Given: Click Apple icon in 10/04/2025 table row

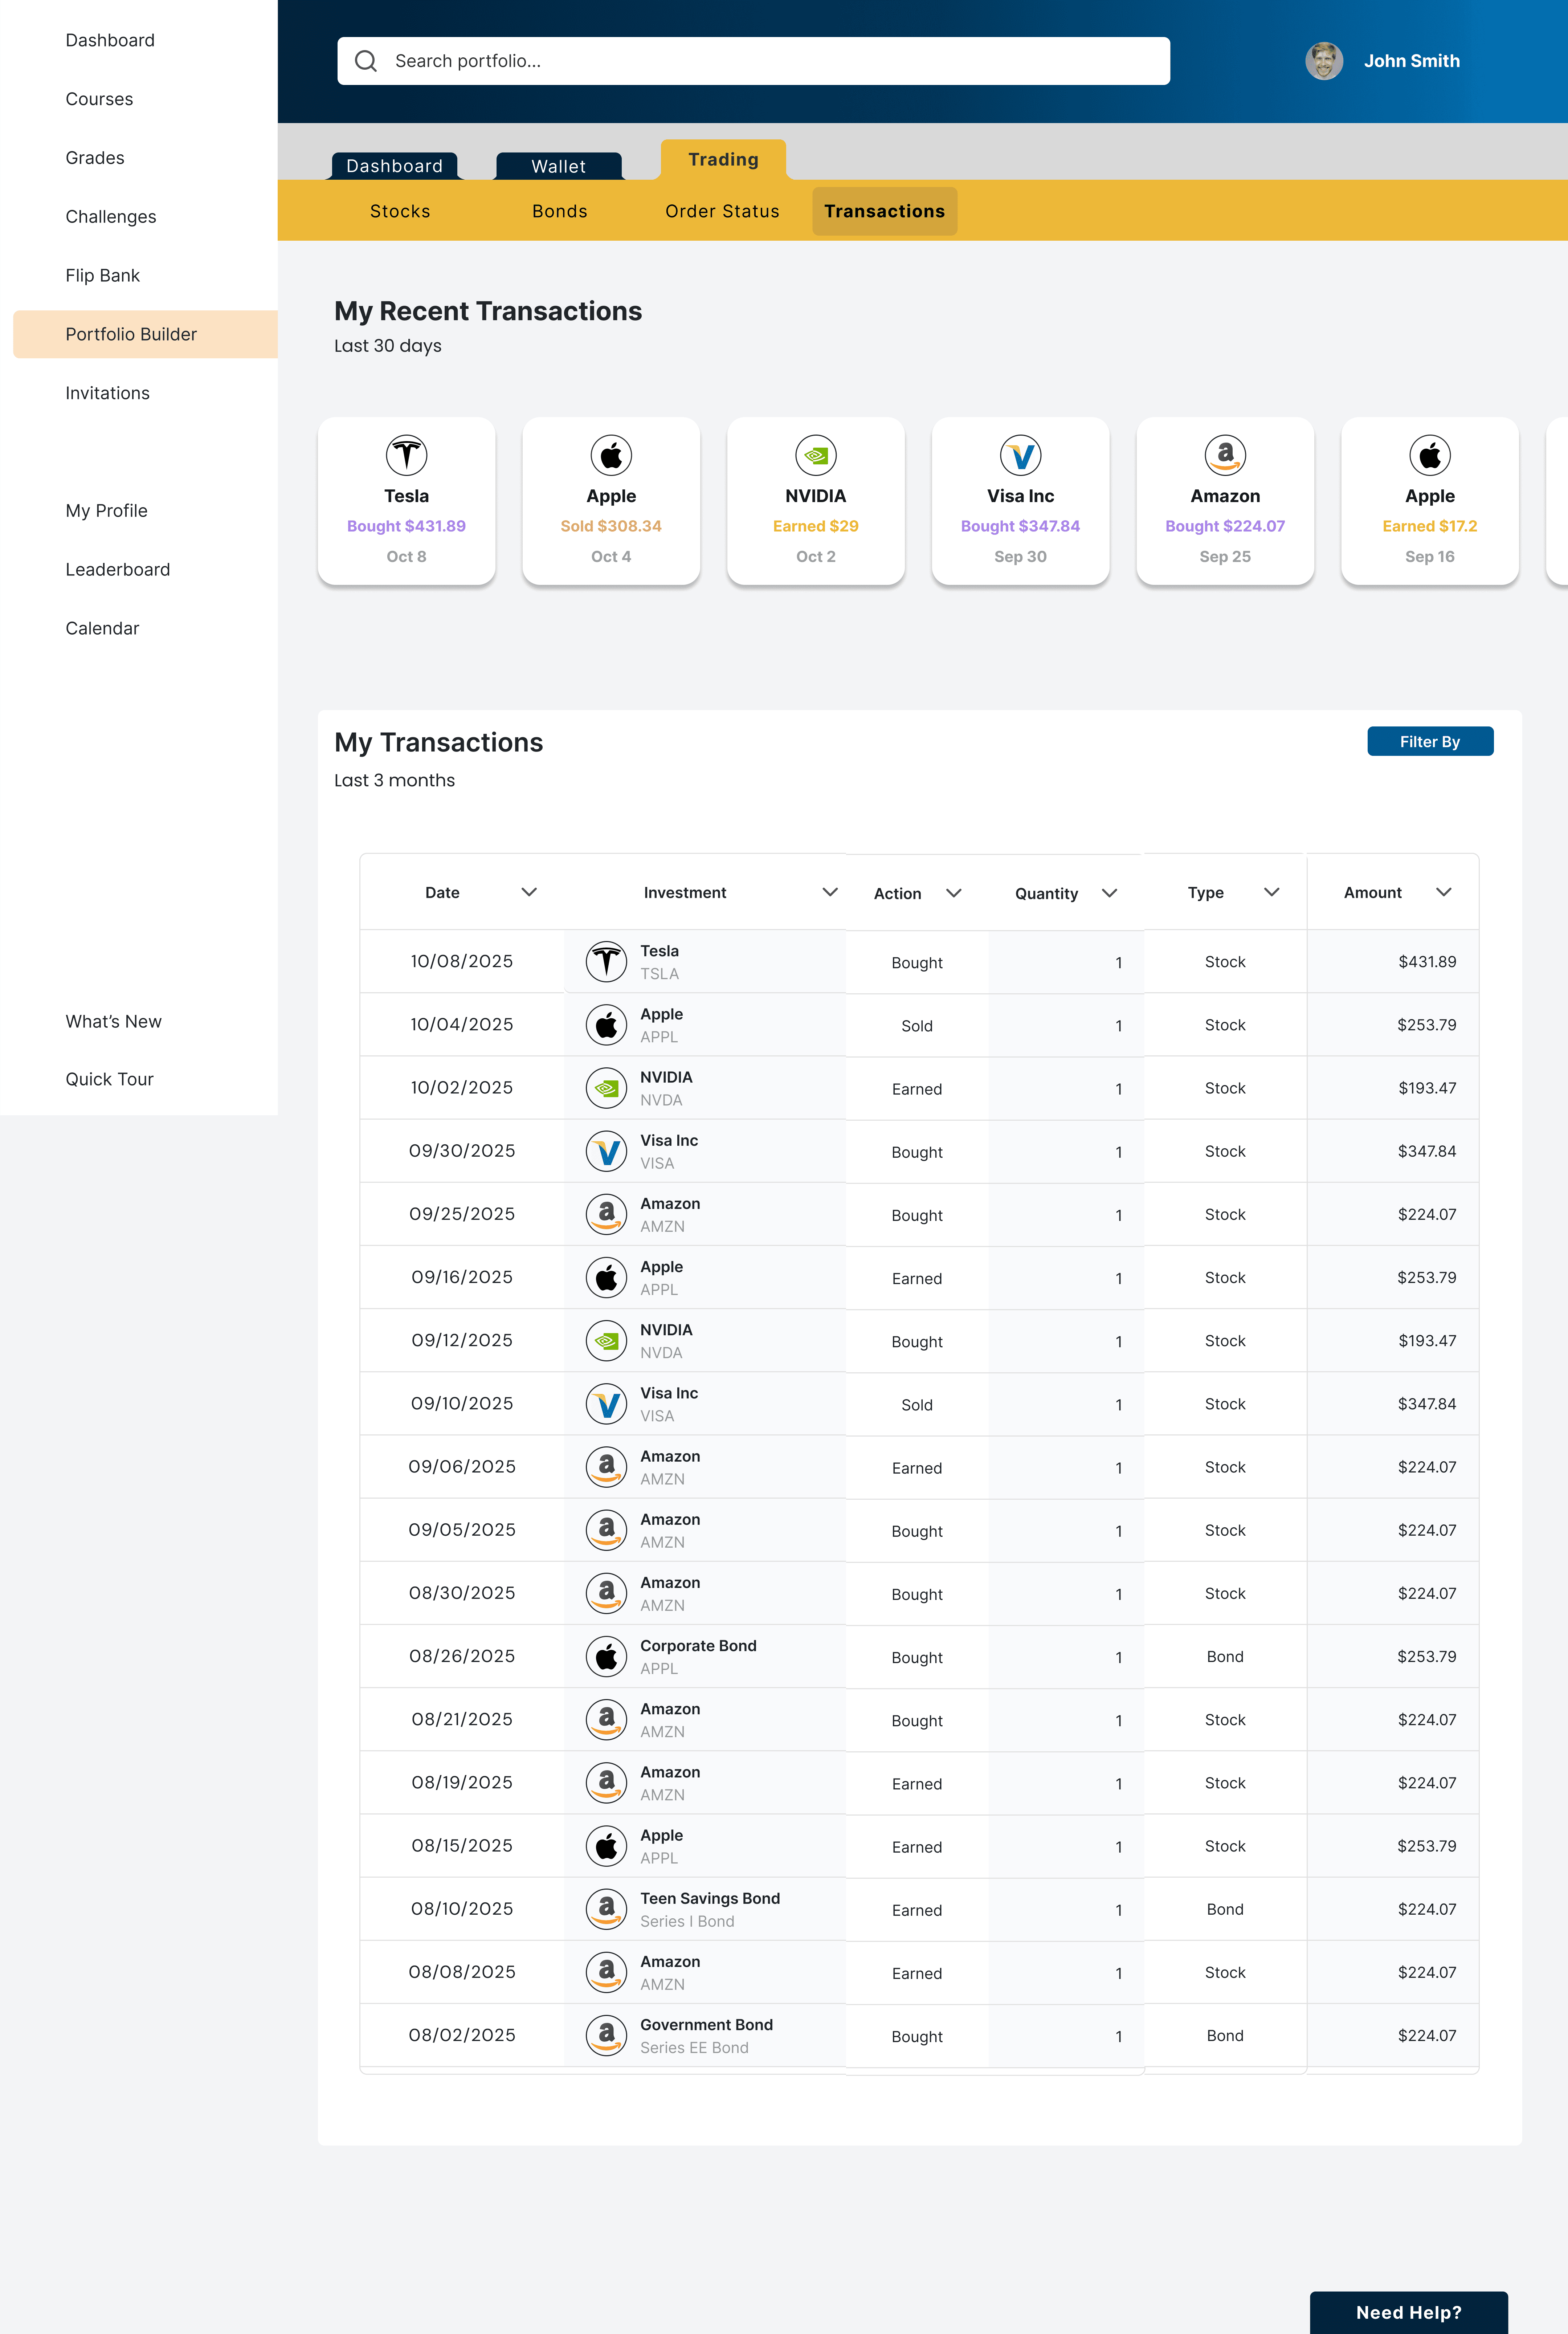Looking at the screenshot, I should click(606, 1025).
